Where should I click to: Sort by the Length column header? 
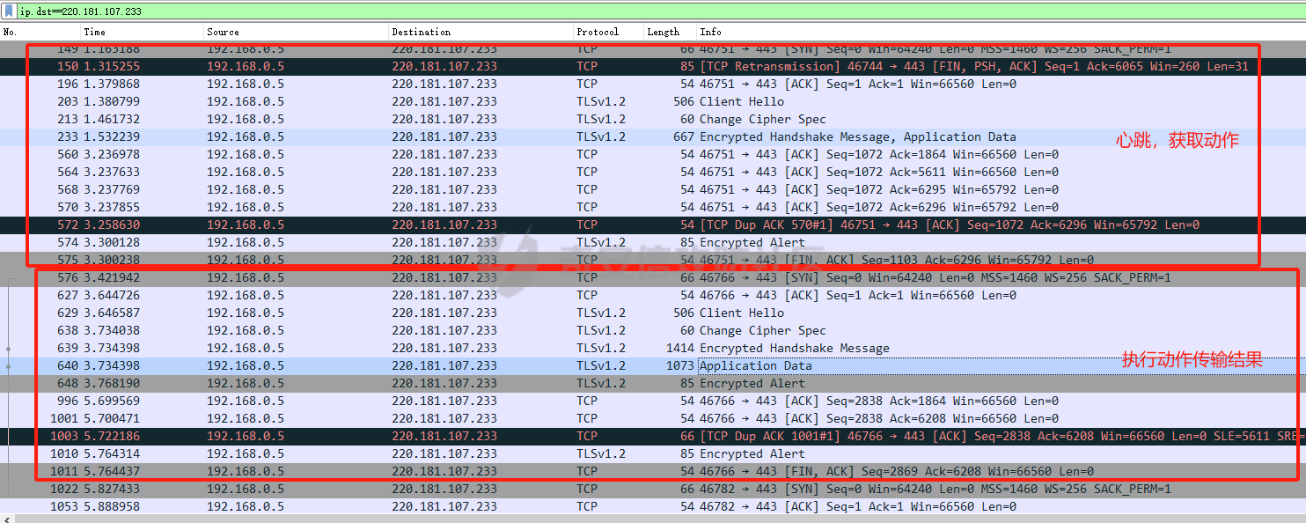(670, 32)
